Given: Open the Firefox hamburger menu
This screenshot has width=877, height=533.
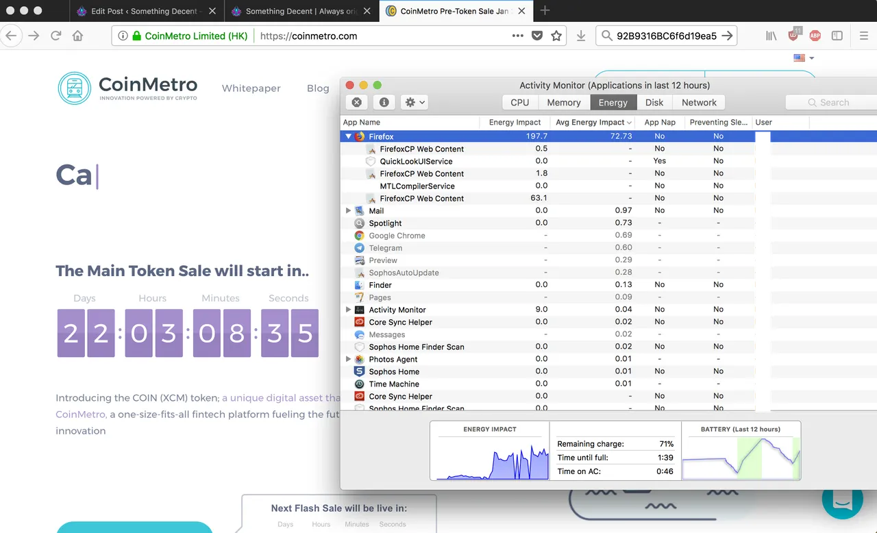Looking at the screenshot, I should 863,36.
